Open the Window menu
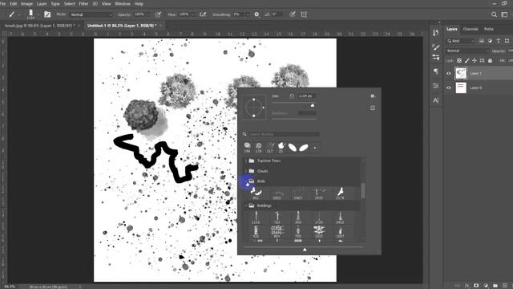Screen dimensions: 513x289 pos(123,4)
